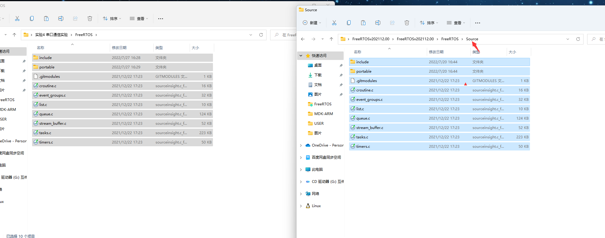Expand CD 驱动器 (G:) tree node

301,182
